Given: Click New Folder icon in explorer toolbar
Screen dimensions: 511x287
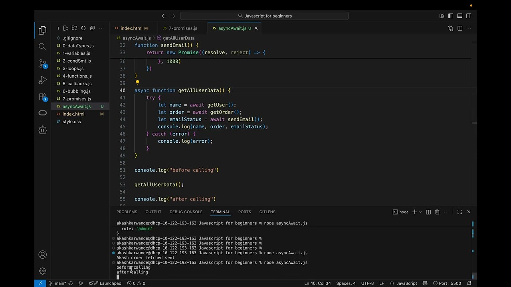Looking at the screenshot, I should pyautogui.click(x=74, y=28).
